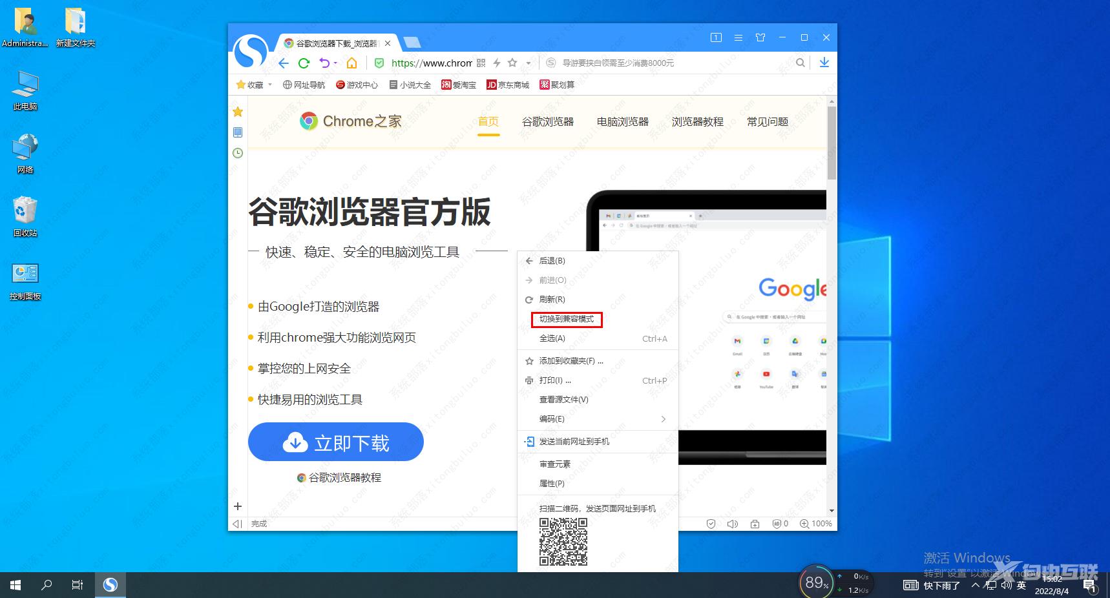Open the downloads arrow icon

(824, 63)
